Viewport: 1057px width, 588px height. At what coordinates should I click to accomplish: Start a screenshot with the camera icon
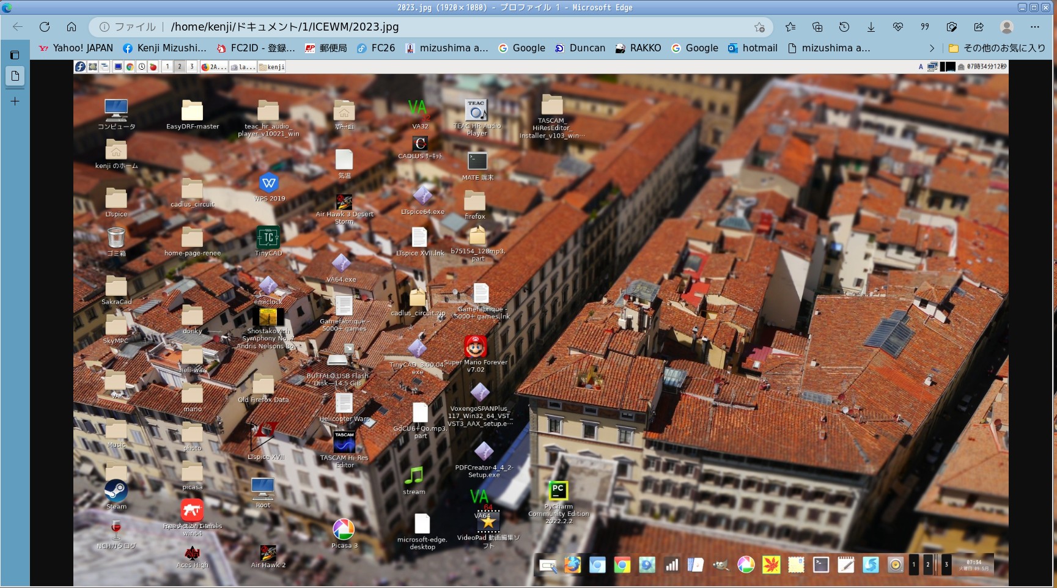[952, 27]
